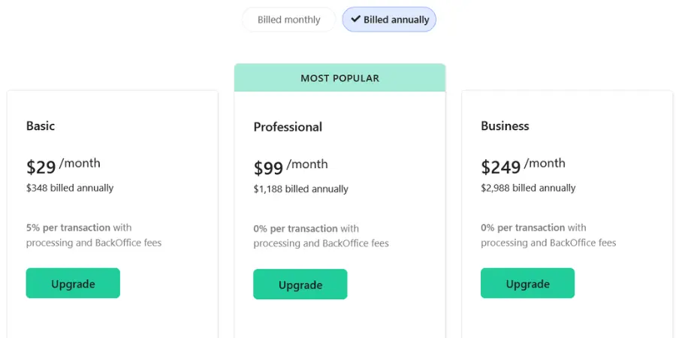Select the Billed annually option
The image size is (676, 338).
click(x=389, y=20)
